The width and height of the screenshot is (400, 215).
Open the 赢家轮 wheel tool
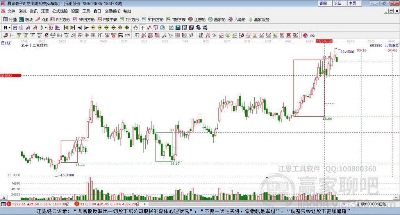click(217, 20)
